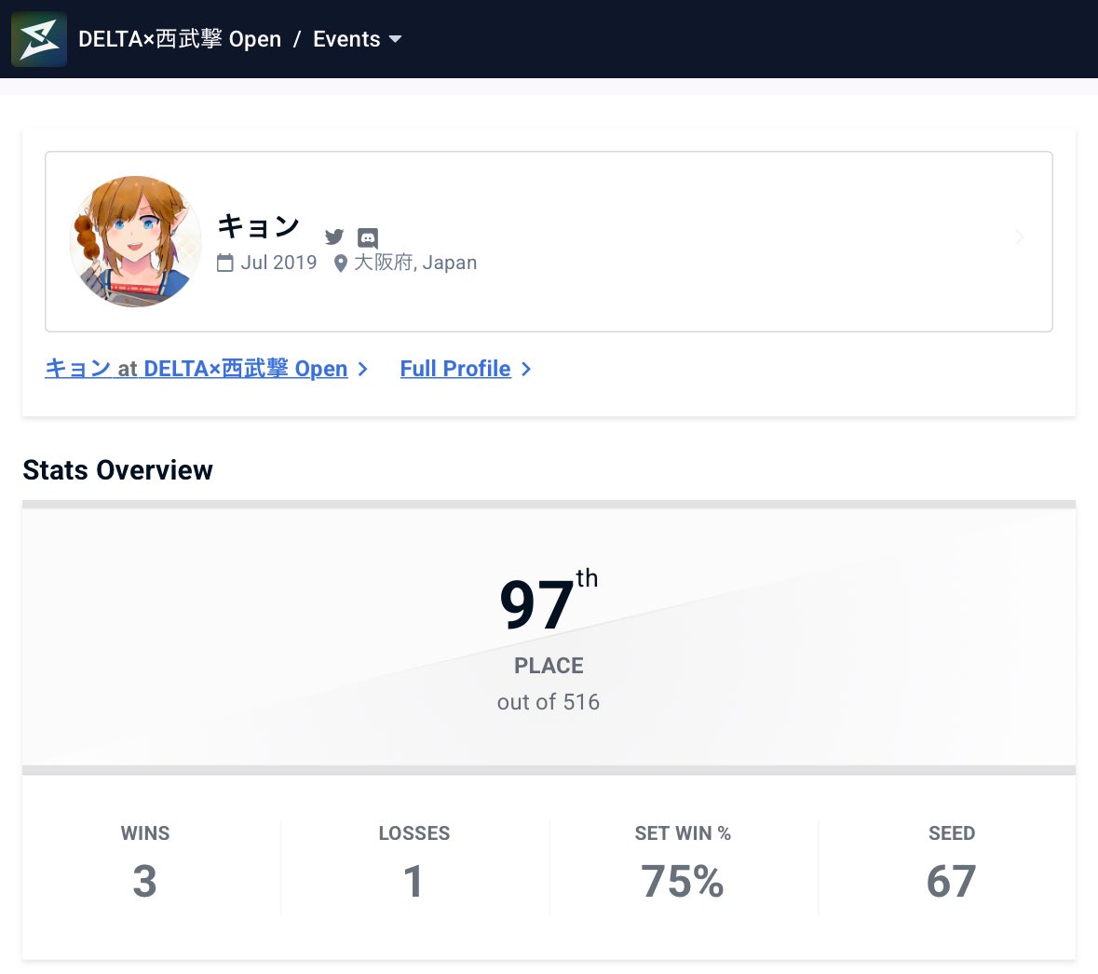Click the Twitter icon next to キョン

[x=334, y=237]
